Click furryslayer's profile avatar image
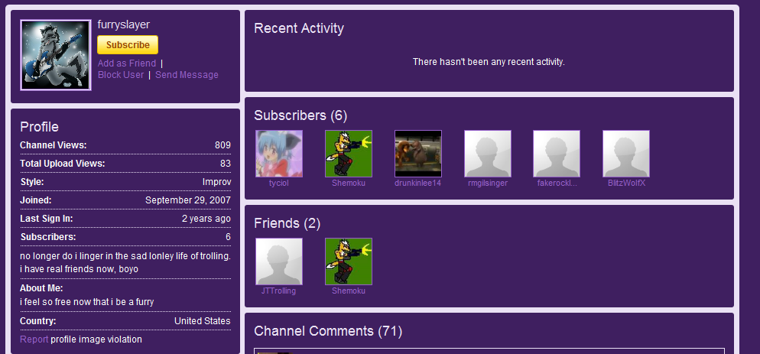The image size is (760, 354). pyautogui.click(x=56, y=55)
